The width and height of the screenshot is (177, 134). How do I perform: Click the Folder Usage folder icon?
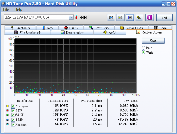tap(122, 28)
